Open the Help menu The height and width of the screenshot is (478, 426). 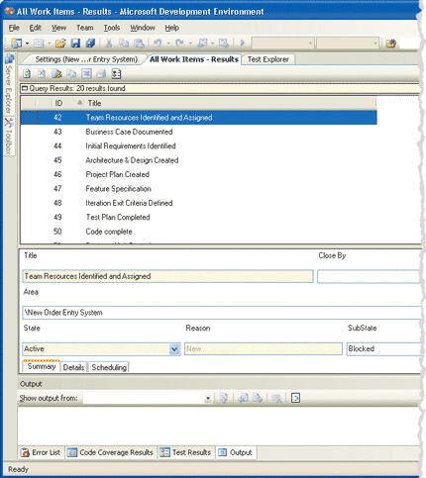[x=172, y=28]
